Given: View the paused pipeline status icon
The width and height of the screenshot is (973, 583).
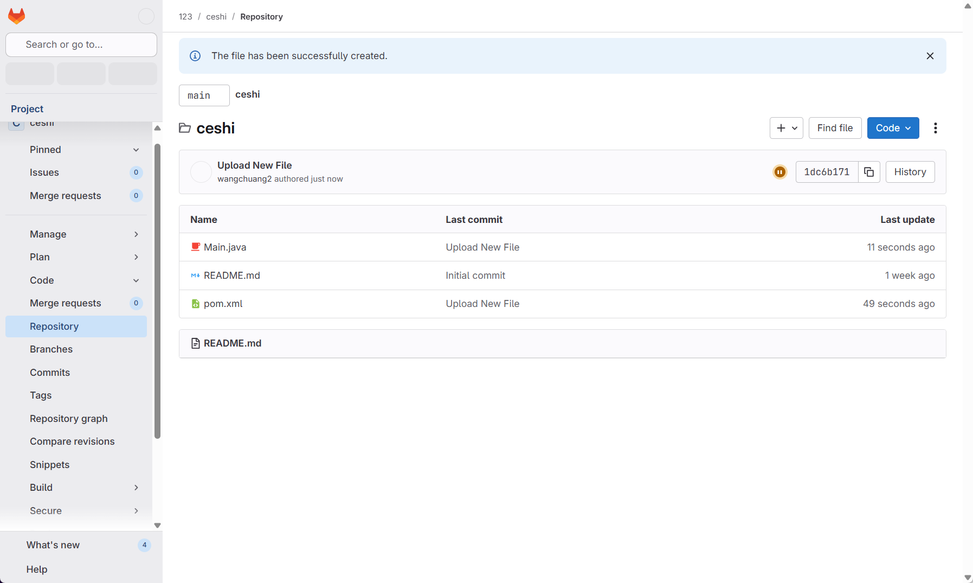Looking at the screenshot, I should pyautogui.click(x=780, y=172).
